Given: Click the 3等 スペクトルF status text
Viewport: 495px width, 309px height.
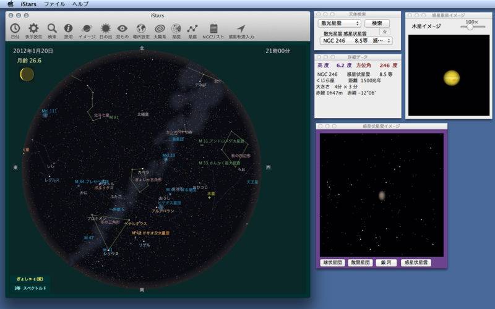Looking at the screenshot, I should click(30, 288).
